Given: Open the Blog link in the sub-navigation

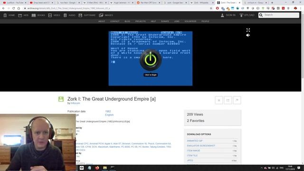Looking at the screenshot, I should tap(127, 21).
